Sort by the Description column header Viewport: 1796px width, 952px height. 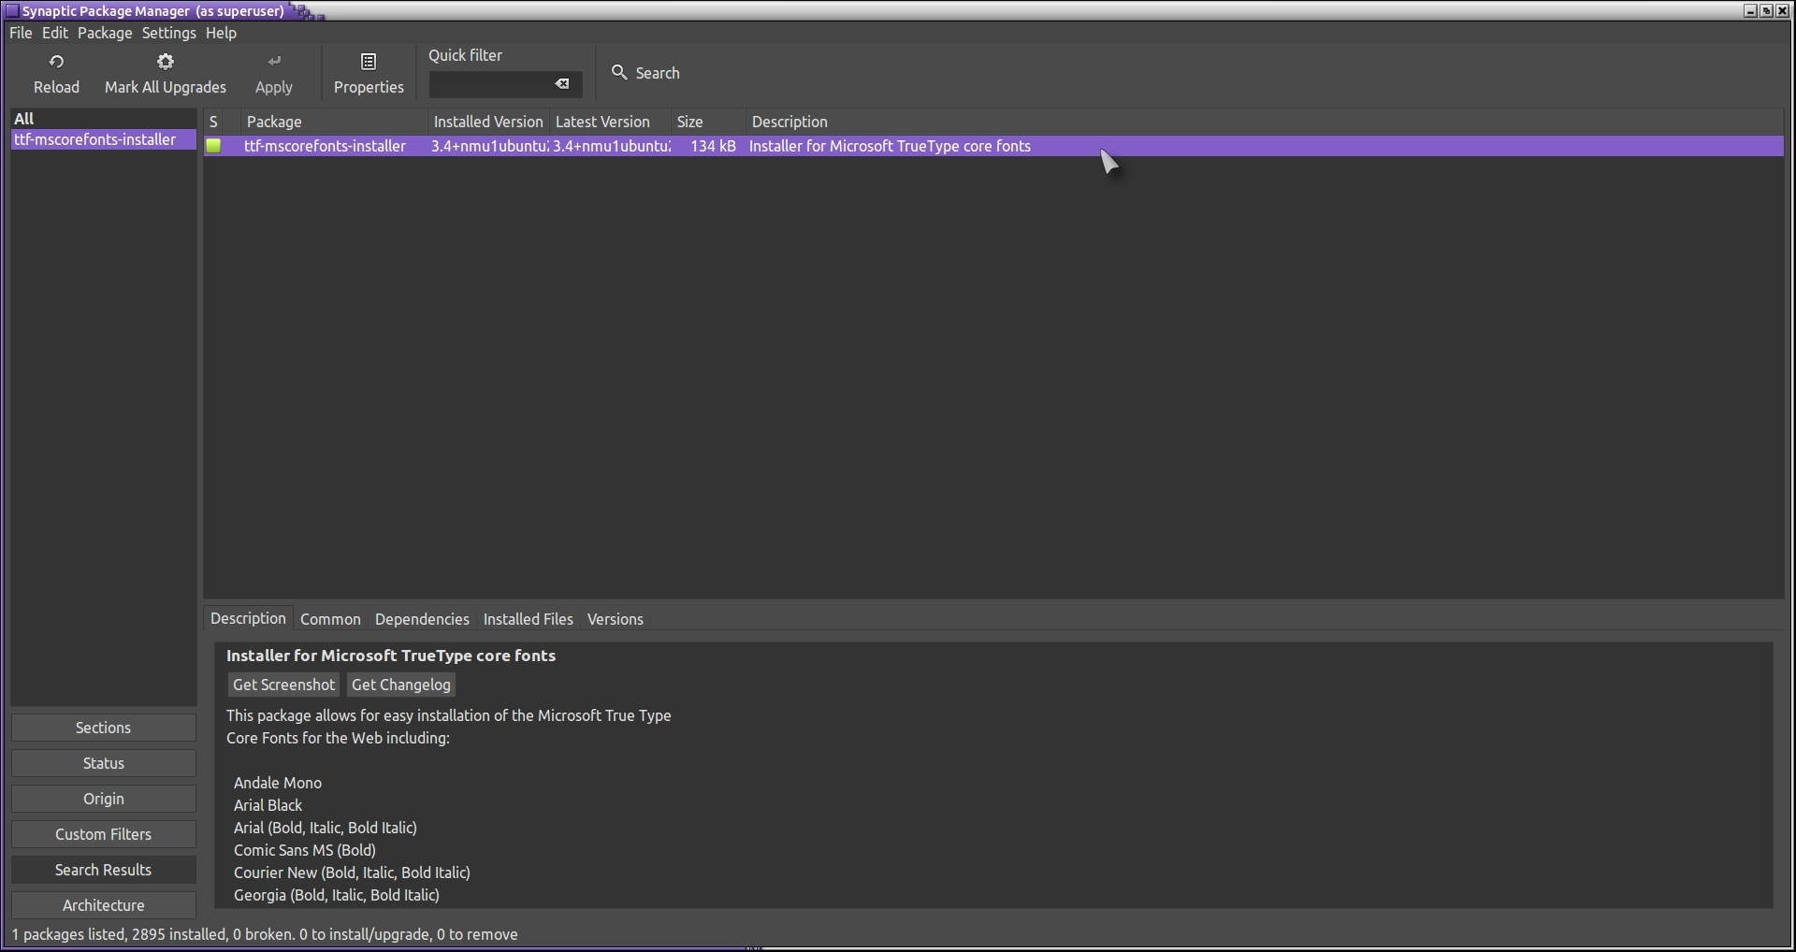pos(1265,122)
